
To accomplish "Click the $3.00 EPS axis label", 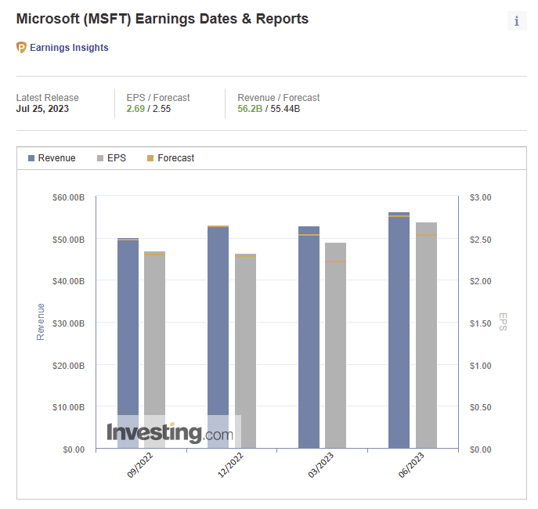I will [x=480, y=197].
